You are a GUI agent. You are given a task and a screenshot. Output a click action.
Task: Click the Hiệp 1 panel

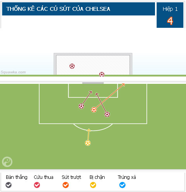[170, 15]
